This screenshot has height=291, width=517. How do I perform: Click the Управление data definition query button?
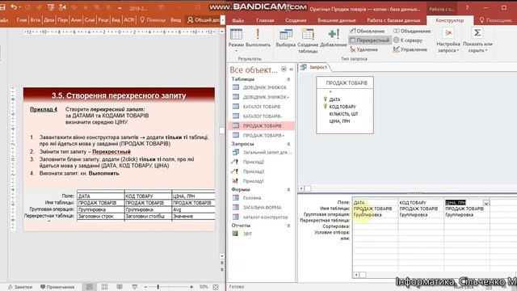[x=410, y=49]
